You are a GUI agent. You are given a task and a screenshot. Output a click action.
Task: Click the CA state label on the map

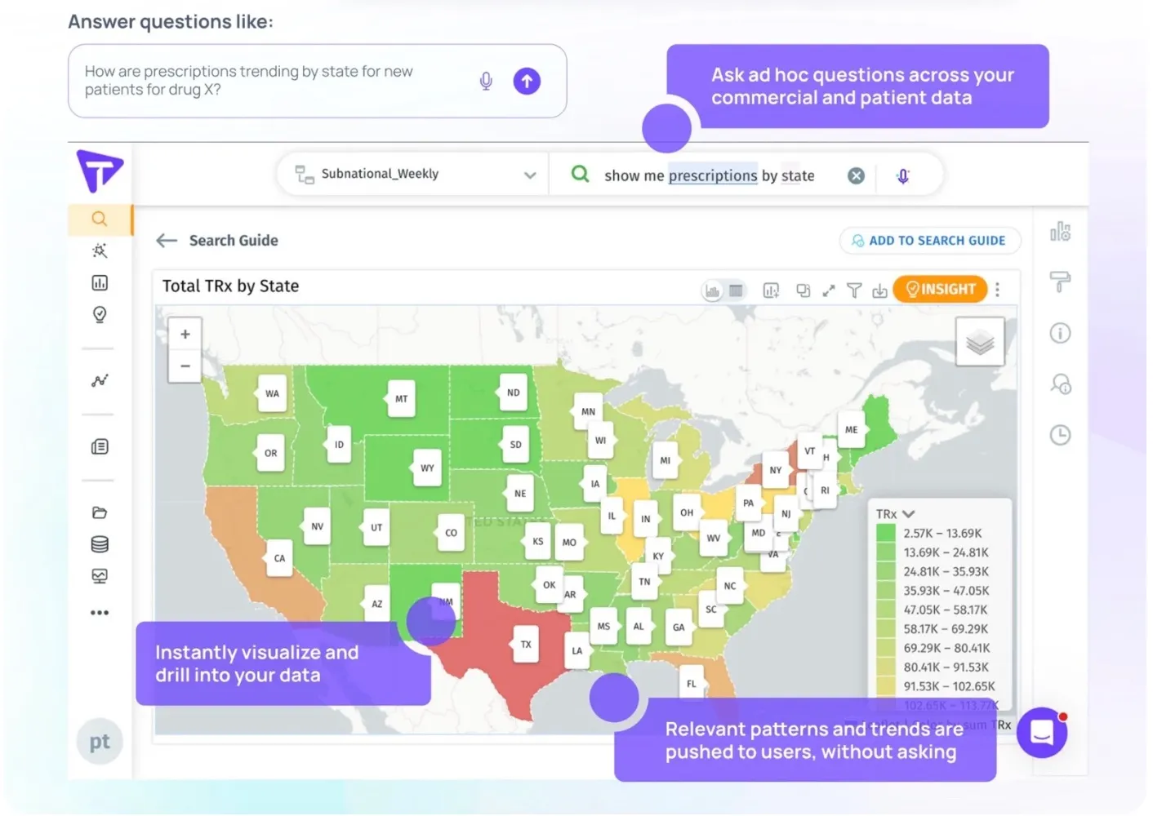280,558
